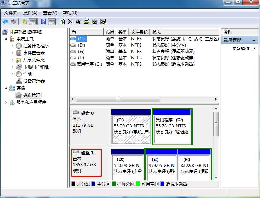Click the black X delete toolbar icon

[70, 22]
